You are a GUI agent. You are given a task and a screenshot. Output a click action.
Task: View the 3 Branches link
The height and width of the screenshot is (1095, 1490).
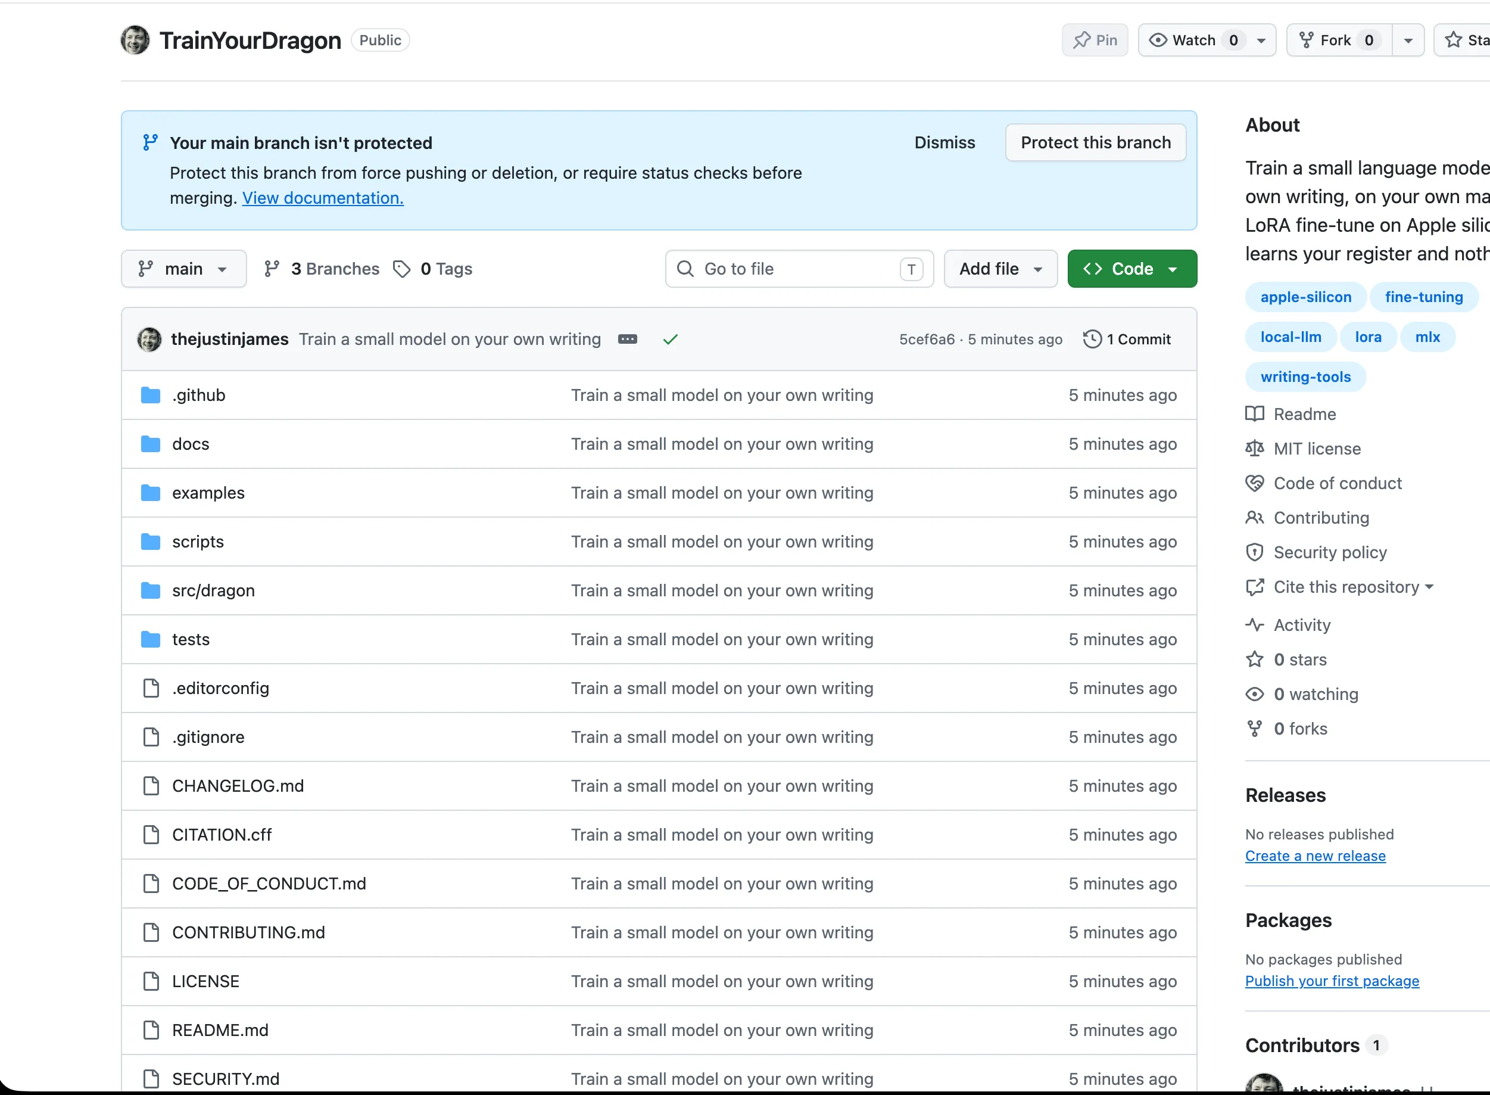322,269
